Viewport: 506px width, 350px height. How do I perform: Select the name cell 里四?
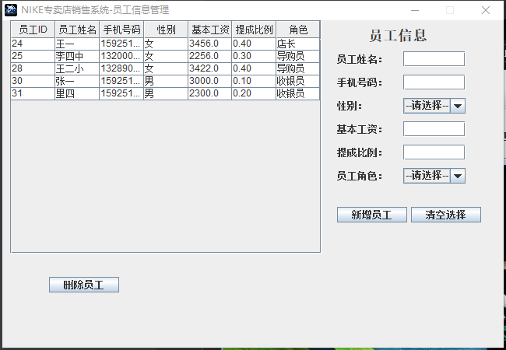click(x=77, y=93)
